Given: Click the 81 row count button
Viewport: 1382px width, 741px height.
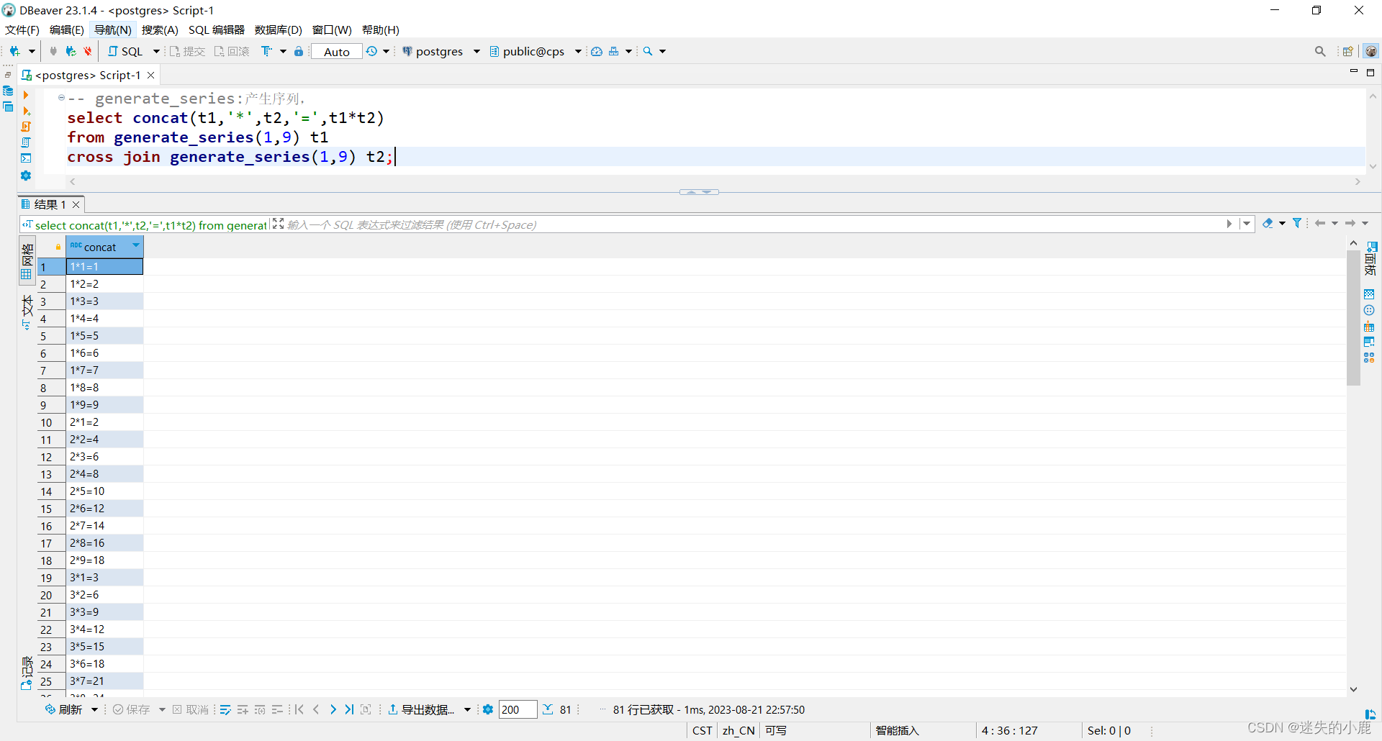Looking at the screenshot, I should [x=558, y=709].
